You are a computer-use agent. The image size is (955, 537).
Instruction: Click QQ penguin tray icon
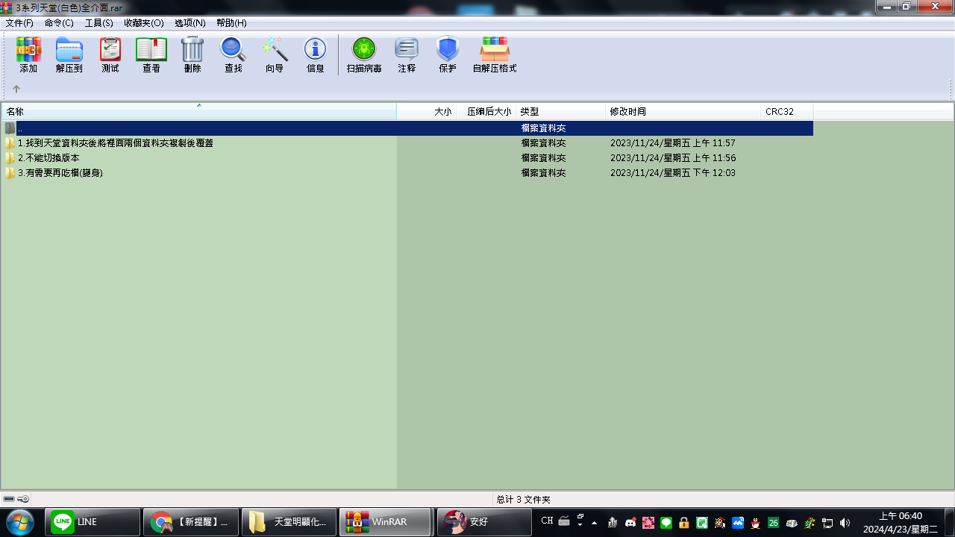coord(756,523)
